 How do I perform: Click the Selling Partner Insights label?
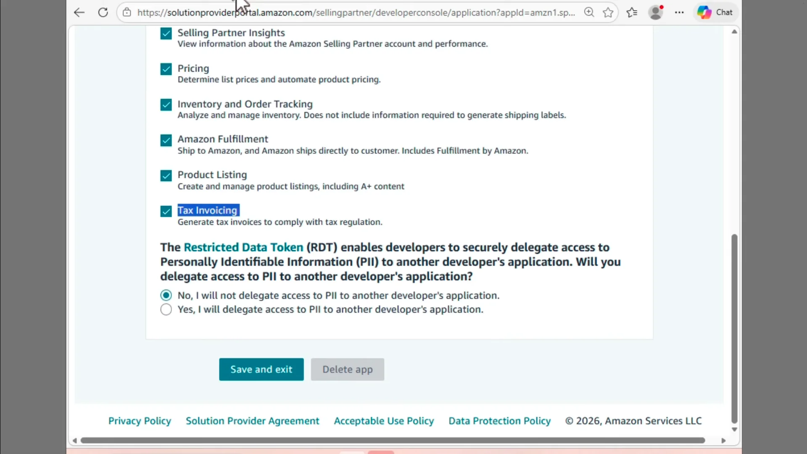click(x=231, y=33)
